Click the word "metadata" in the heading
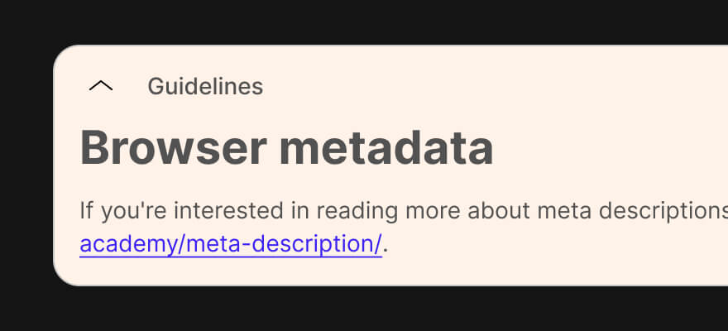728x331 pixels. click(386, 149)
